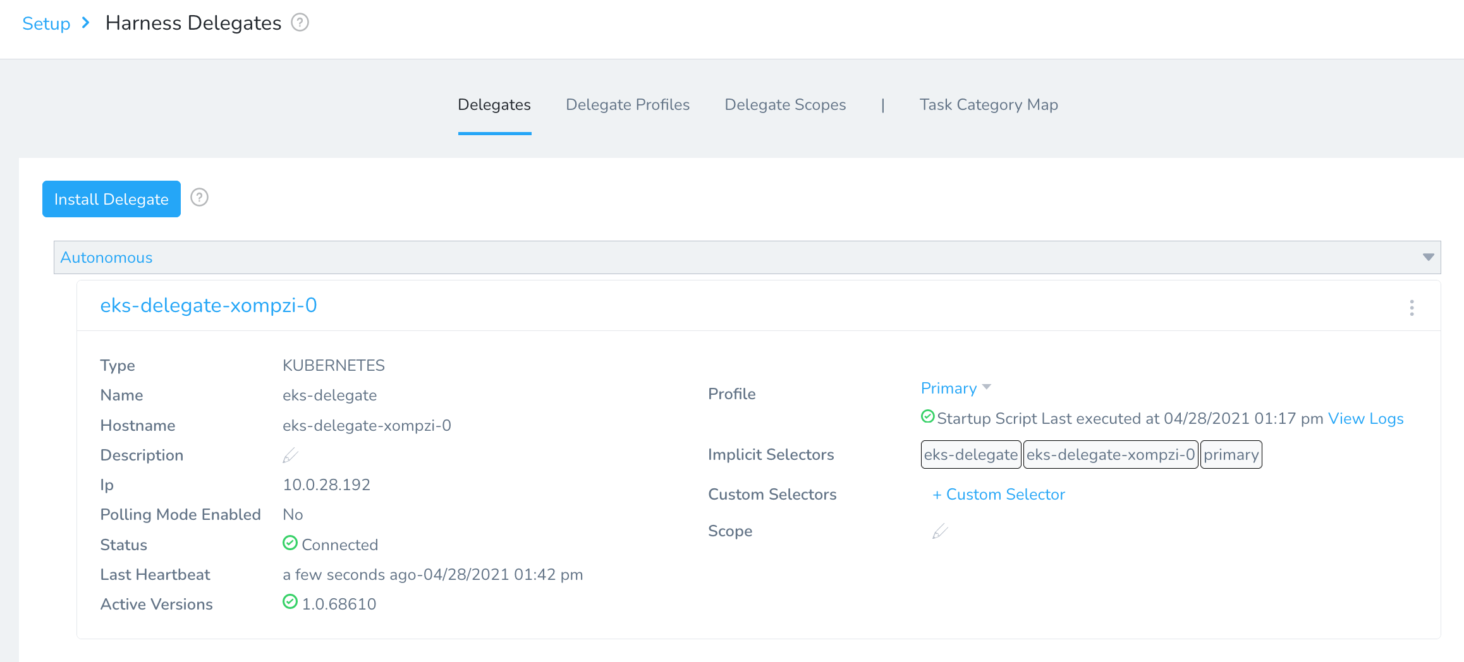Screen dimensions: 1464x662
Task: Click Startup Script success check icon
Action: coord(928,416)
